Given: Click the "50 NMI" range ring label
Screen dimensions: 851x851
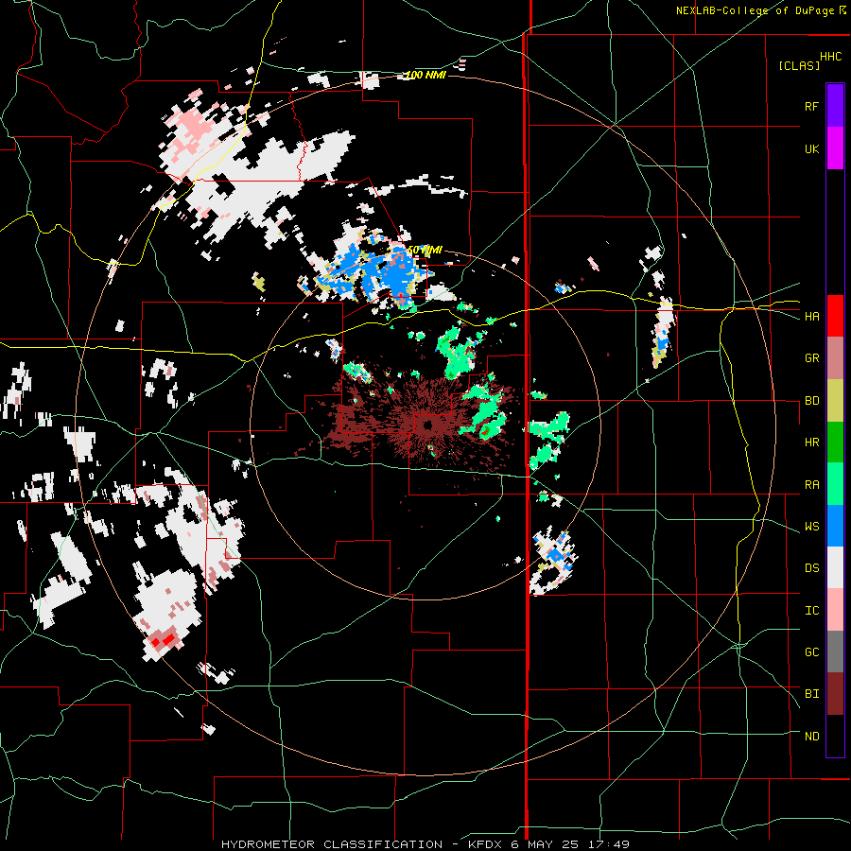Looking at the screenshot, I should click(x=425, y=251).
